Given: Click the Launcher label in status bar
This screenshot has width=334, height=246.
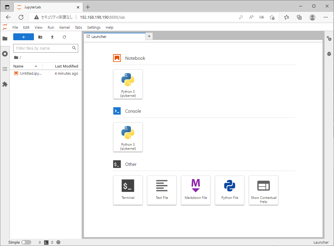Looking at the screenshot, I should (321, 242).
